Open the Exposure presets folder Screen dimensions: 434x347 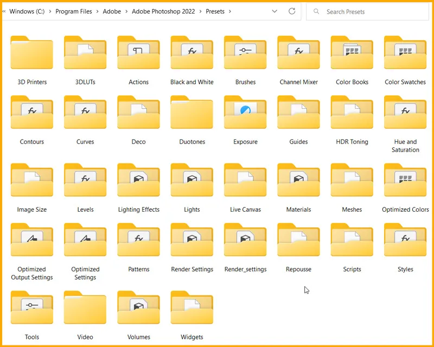tap(245, 113)
